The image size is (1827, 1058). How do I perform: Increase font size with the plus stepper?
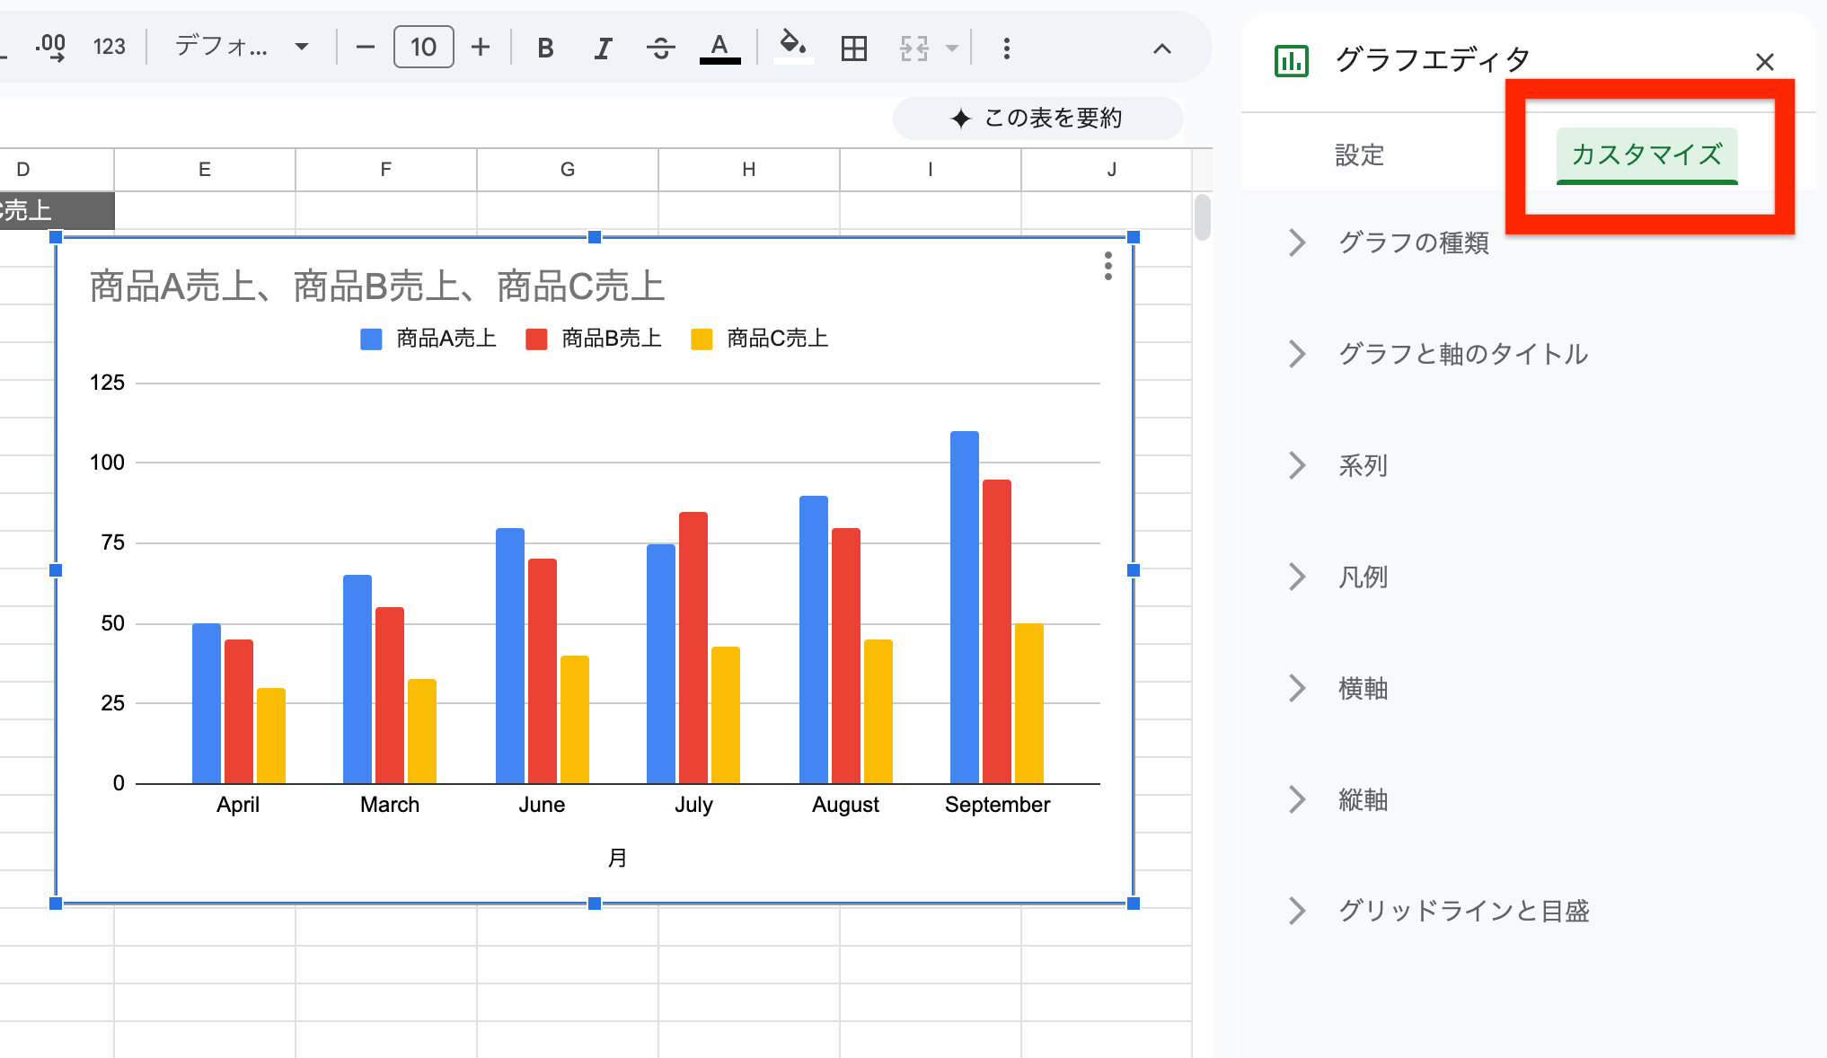(481, 47)
